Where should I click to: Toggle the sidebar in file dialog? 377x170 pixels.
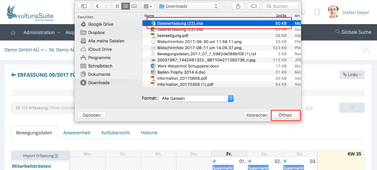[x=84, y=6]
